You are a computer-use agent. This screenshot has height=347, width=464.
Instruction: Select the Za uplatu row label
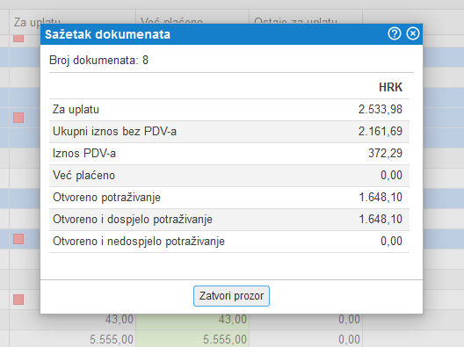click(76, 110)
